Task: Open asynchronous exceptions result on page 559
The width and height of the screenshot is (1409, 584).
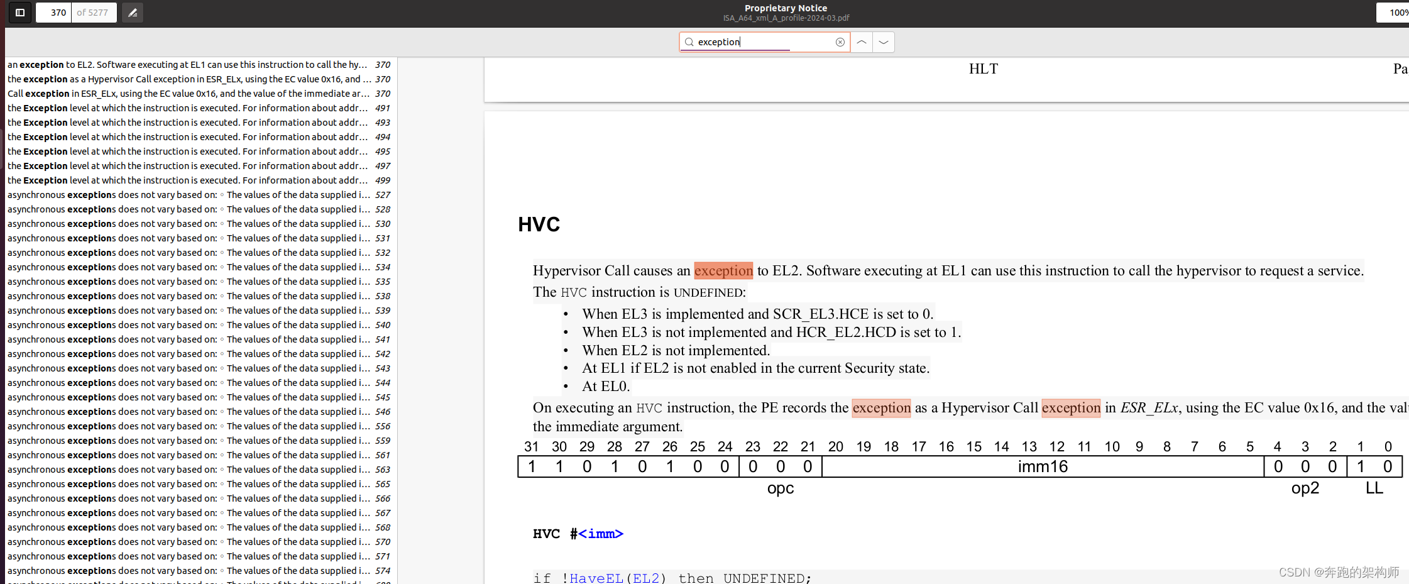Action: (x=199, y=441)
